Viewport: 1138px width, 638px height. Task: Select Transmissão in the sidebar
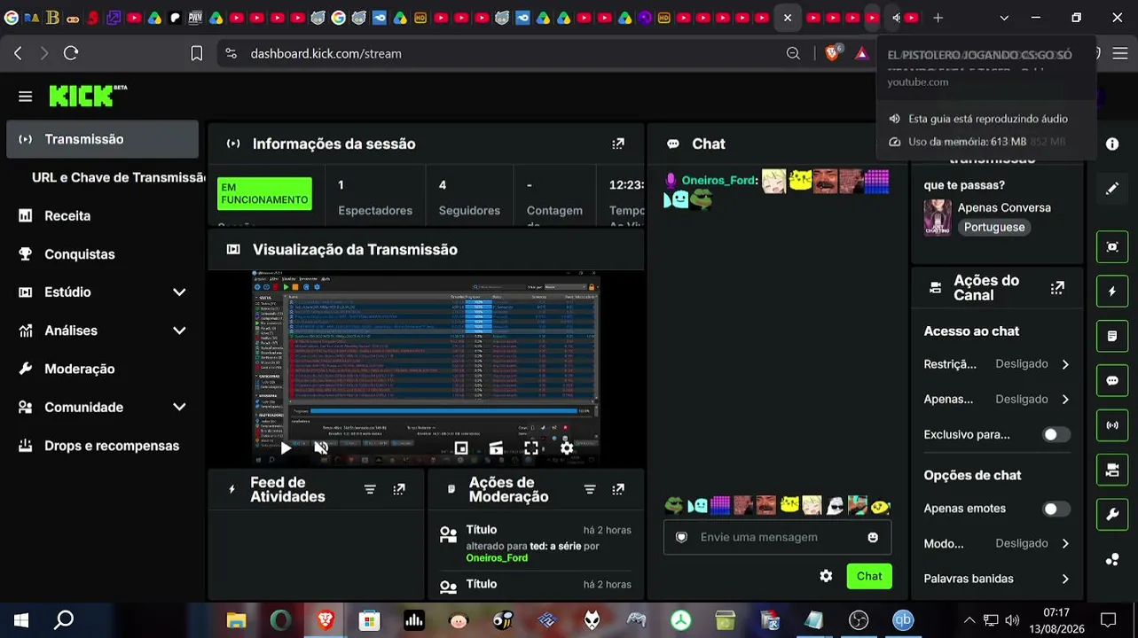coord(103,139)
